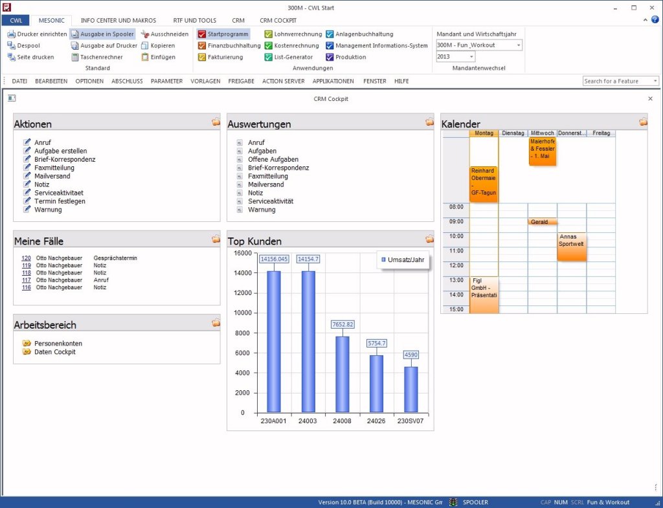
Task: Click the Umsatz/Jahr legend color swatch
Action: 384,260
